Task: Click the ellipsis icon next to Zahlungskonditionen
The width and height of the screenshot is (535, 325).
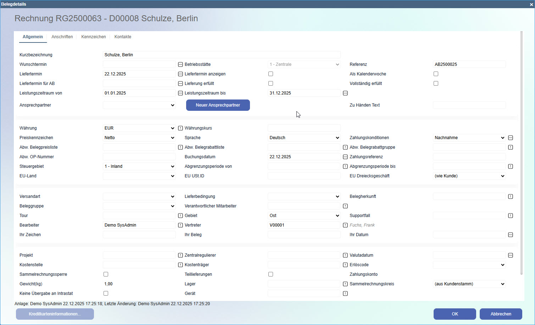Action: (511, 138)
